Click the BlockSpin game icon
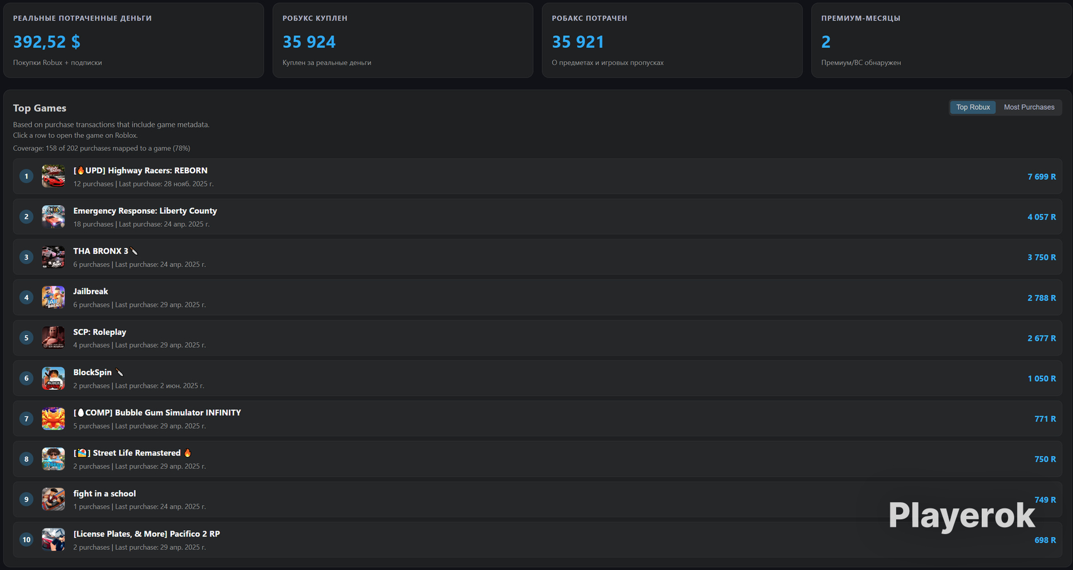 coord(53,378)
